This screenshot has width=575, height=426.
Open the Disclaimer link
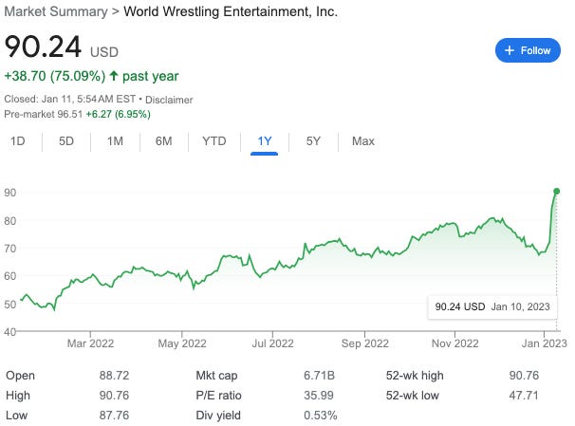[x=169, y=100]
